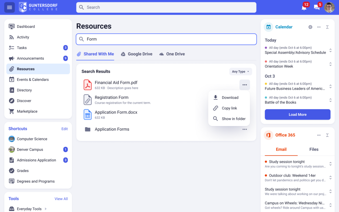Open your profile avatar picture

point(329,7)
